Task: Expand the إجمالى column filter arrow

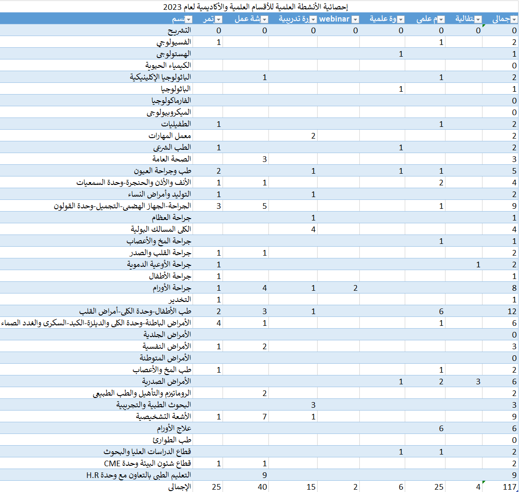Action: tap(514, 19)
